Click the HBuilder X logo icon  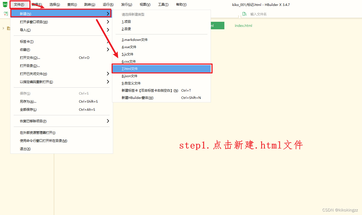click(x=5, y=5)
